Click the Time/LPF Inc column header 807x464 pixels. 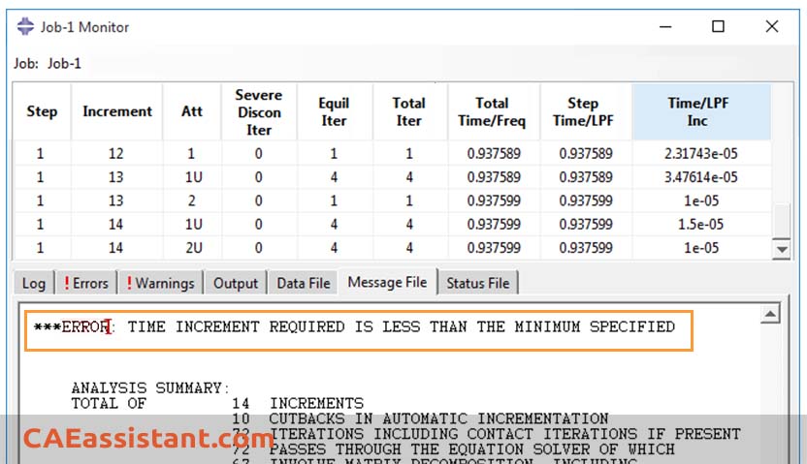click(x=698, y=111)
